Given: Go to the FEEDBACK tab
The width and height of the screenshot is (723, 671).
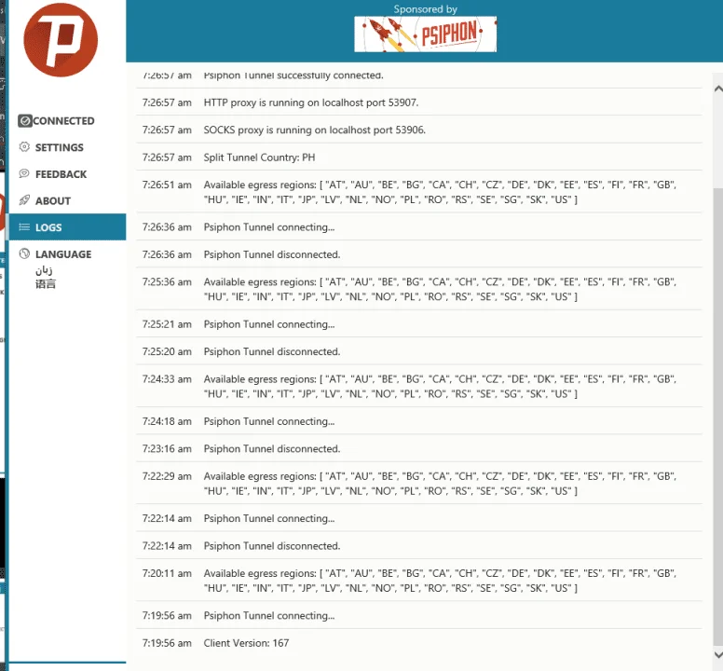Looking at the screenshot, I should (x=67, y=174).
